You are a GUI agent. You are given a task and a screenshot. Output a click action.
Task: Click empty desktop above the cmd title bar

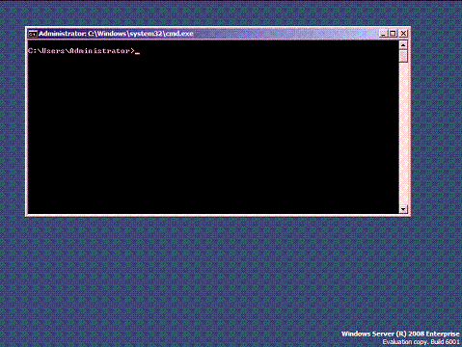219,13
